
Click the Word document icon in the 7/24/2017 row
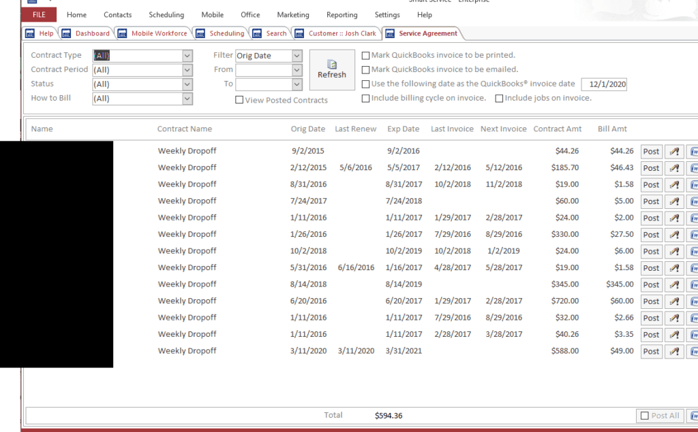click(693, 201)
